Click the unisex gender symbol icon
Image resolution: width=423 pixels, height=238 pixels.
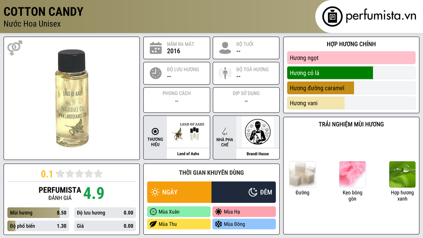(x=15, y=48)
